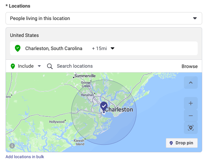Click the map info icon
206x163 pixels.
coord(12,146)
